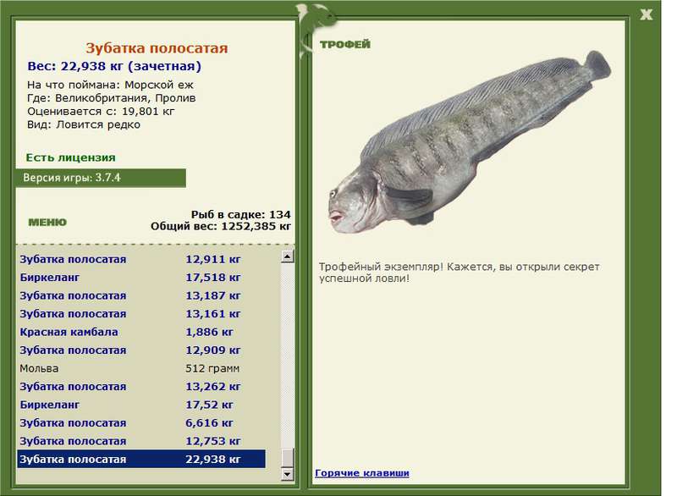Click the scroll down arrow of fish list
The width and height of the screenshot is (677, 496).
[x=288, y=474]
